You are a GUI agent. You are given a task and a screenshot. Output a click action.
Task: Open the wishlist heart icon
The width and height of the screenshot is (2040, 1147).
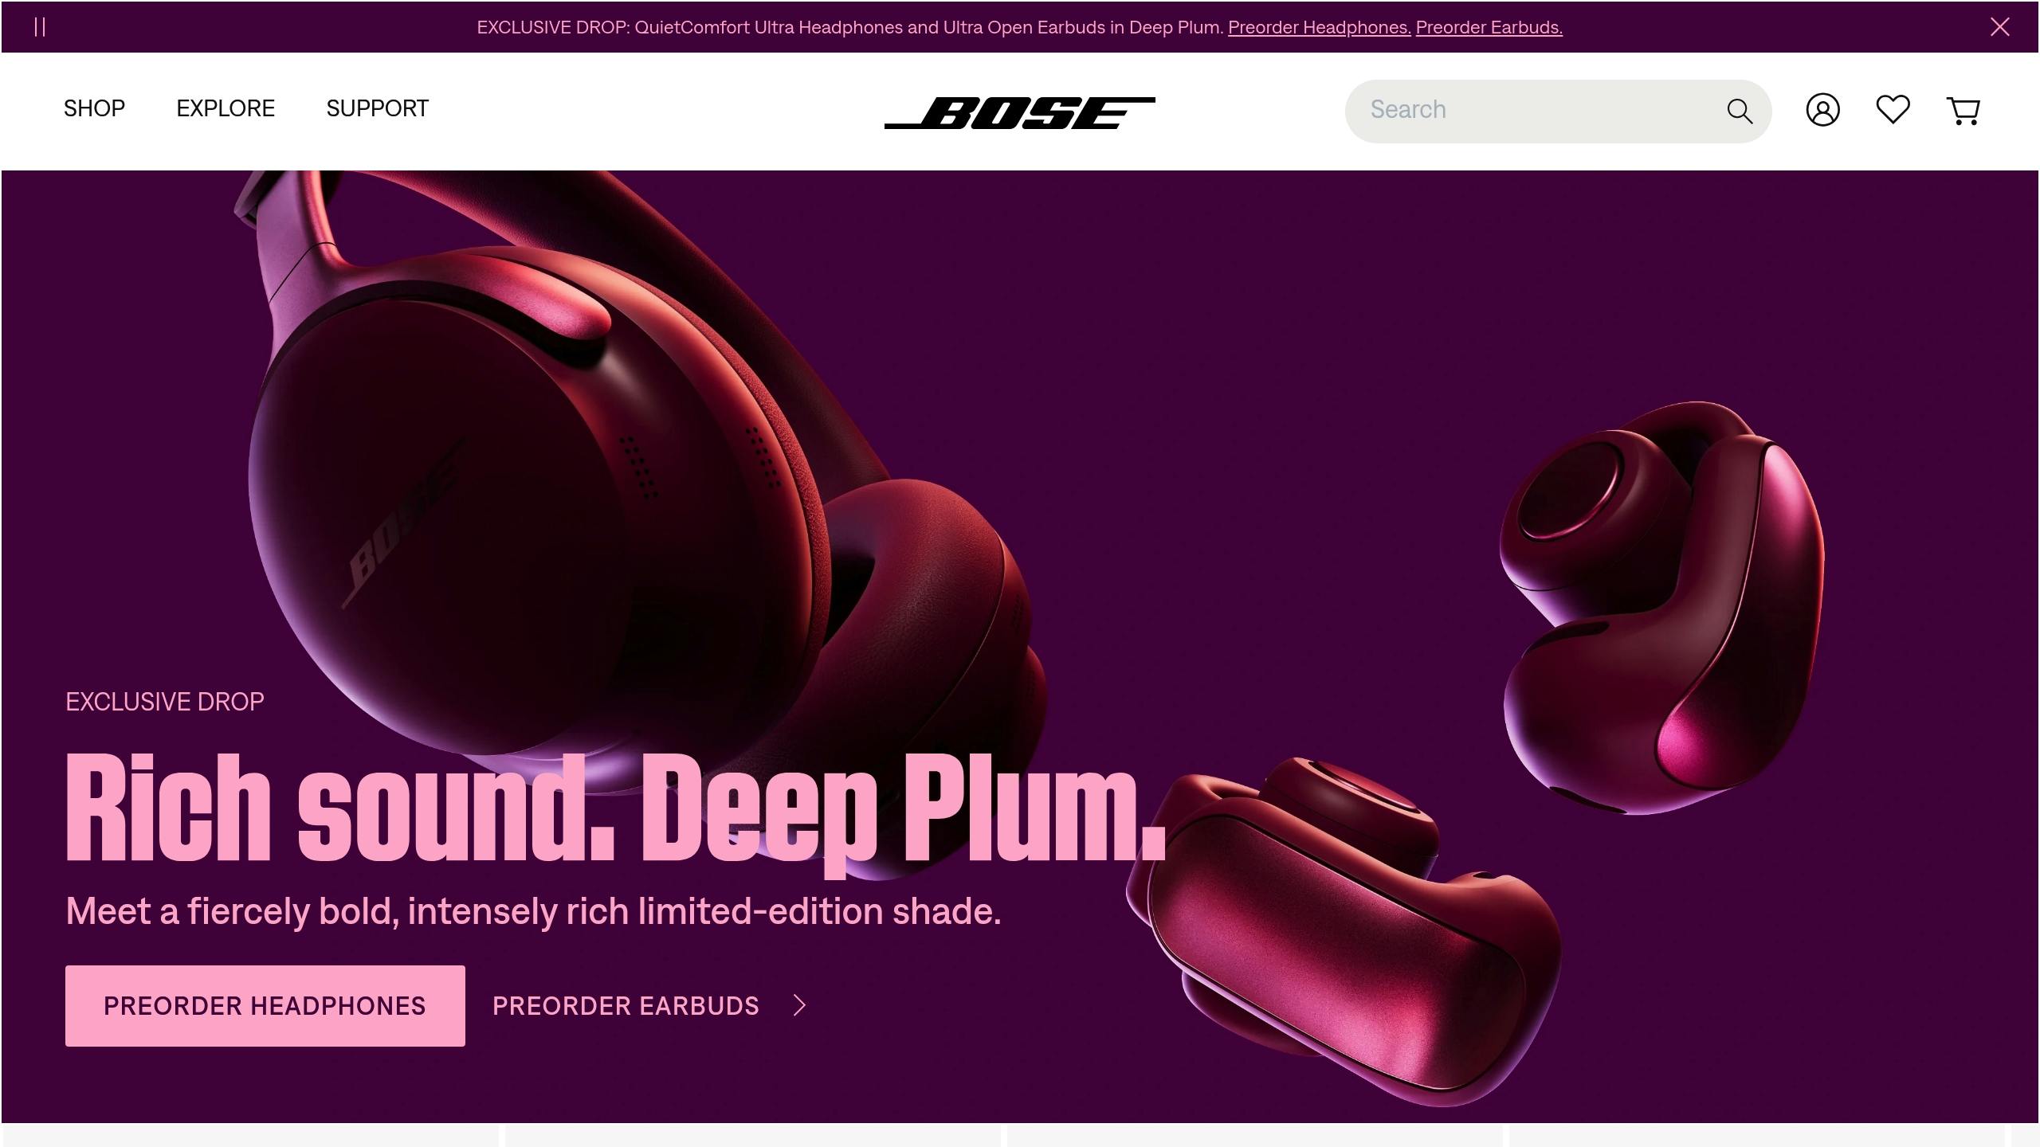1893,110
